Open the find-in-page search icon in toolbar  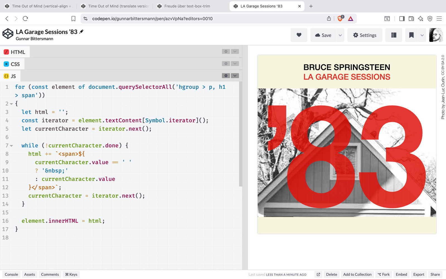click(x=387, y=19)
